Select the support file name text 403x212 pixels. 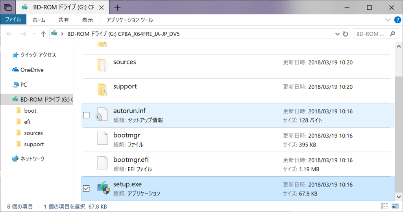pos(125,86)
